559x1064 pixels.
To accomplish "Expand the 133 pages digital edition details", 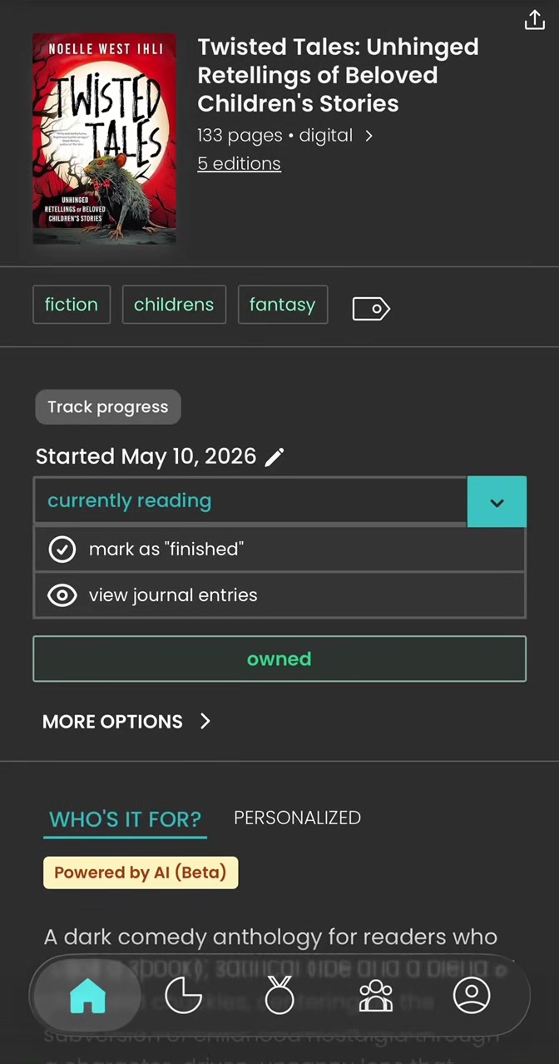I will (x=285, y=136).
